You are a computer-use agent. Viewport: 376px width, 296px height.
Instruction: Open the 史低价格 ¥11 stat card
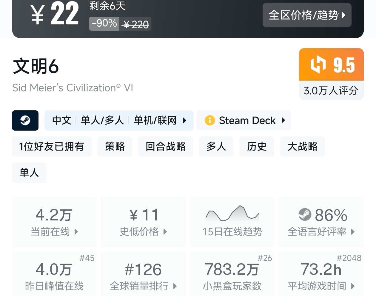[x=143, y=222]
